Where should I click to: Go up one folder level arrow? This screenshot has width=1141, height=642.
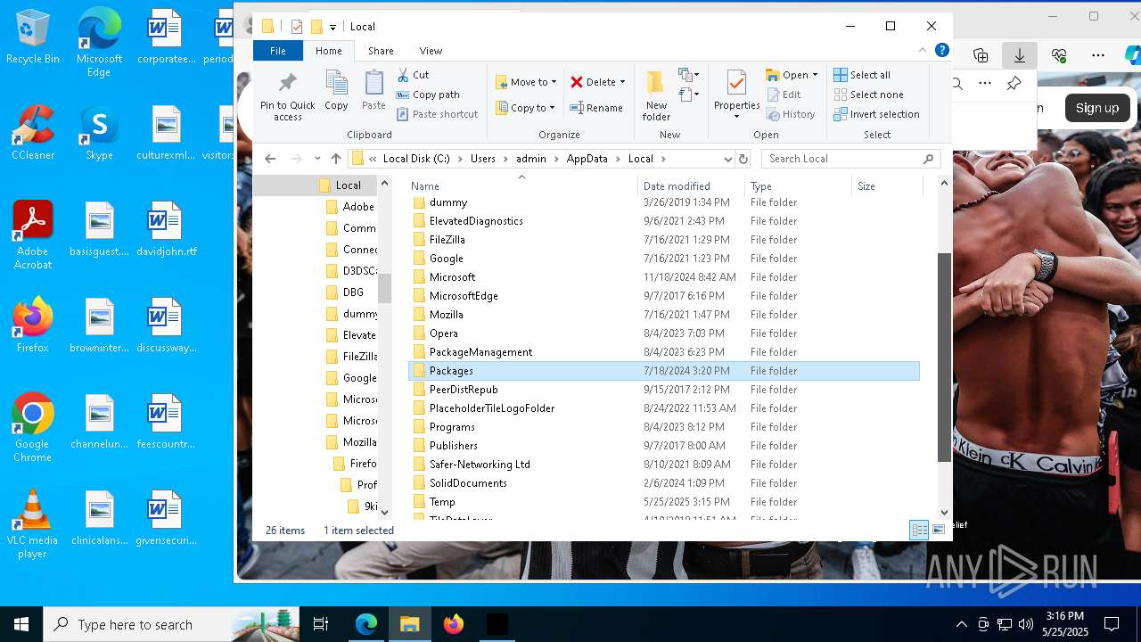335,159
